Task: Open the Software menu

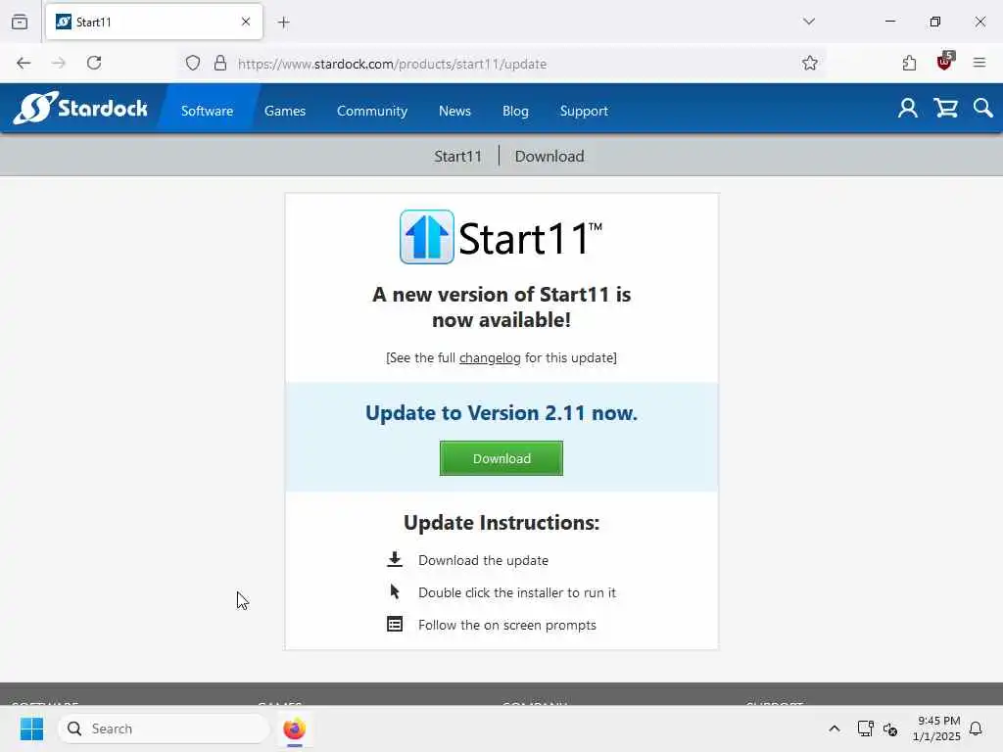Action: point(208,111)
